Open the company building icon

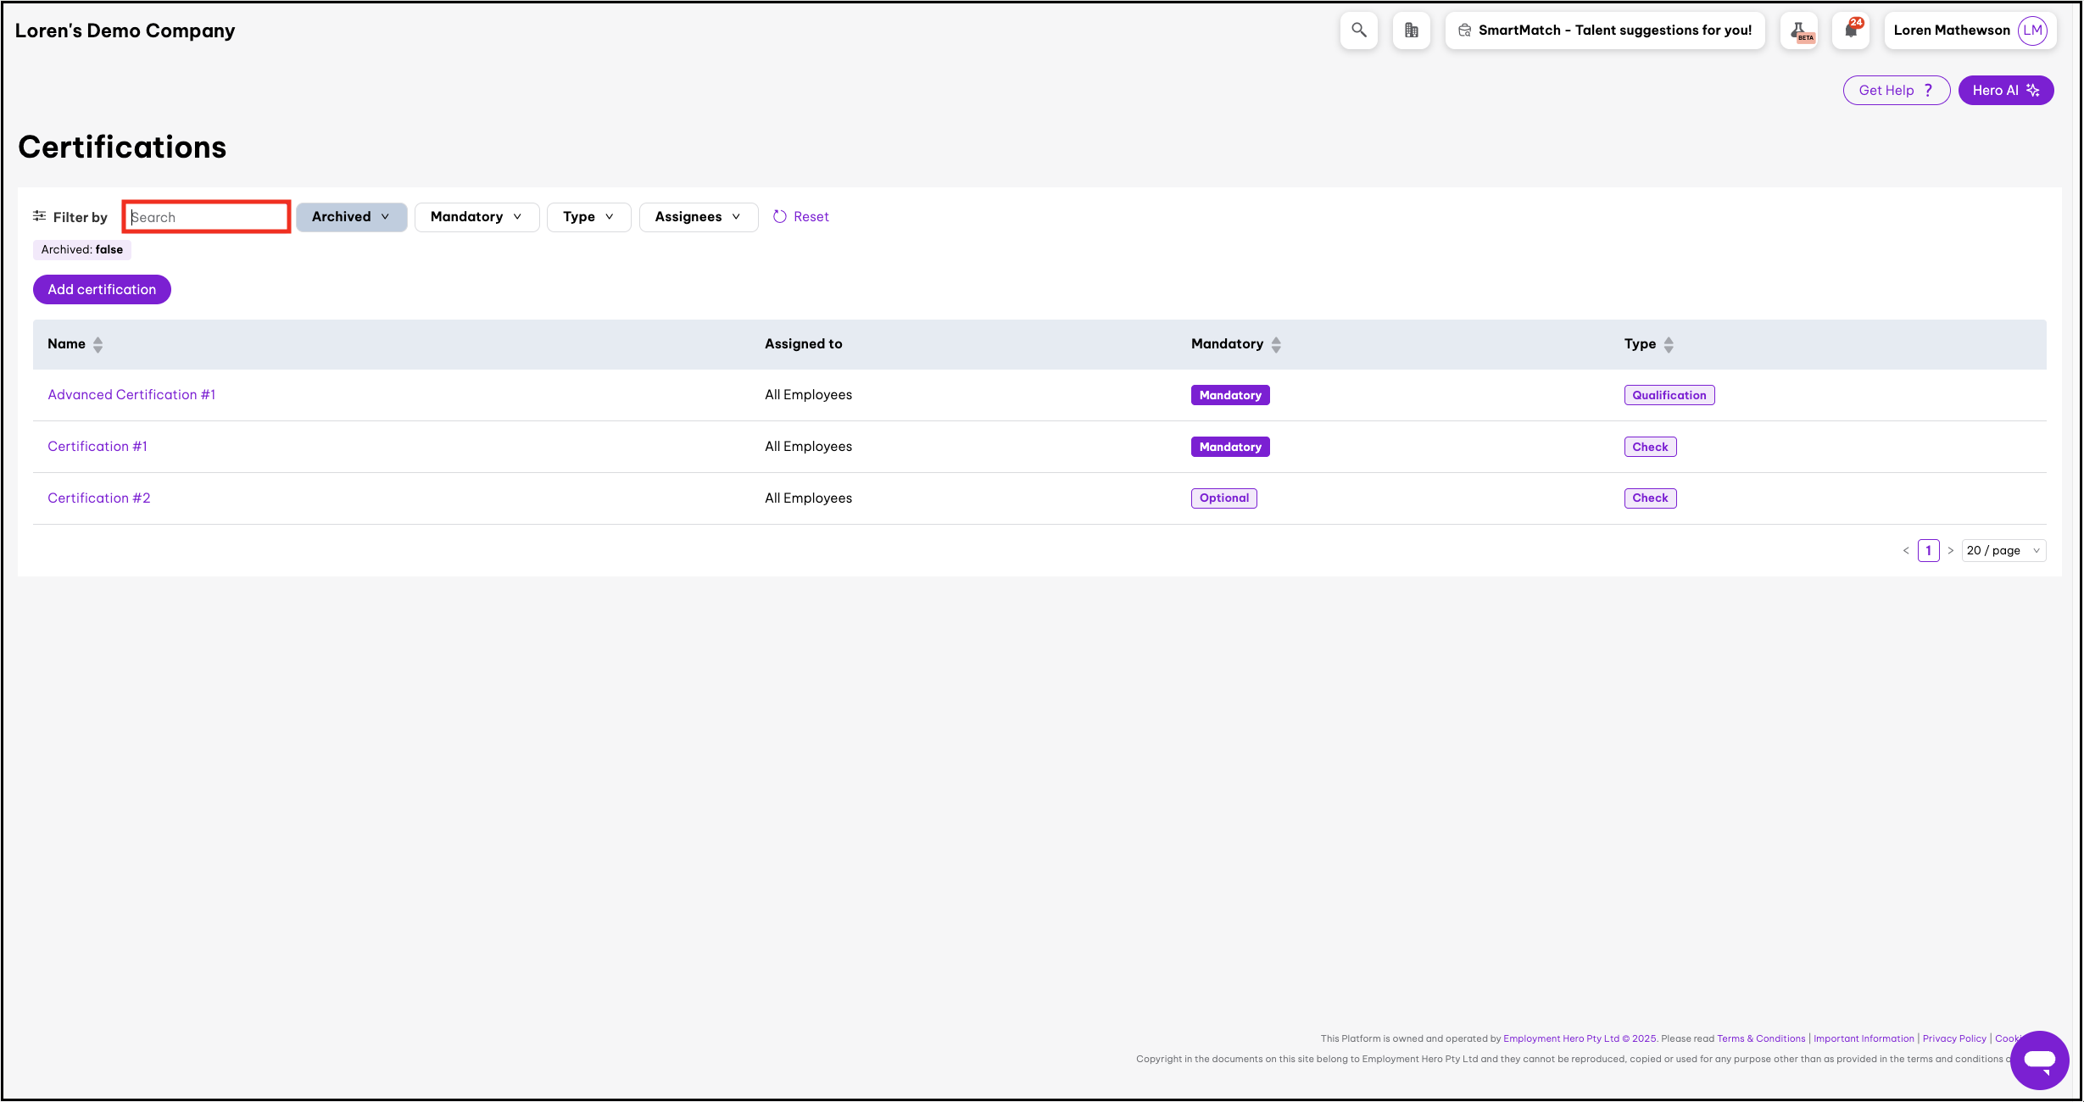pos(1411,31)
